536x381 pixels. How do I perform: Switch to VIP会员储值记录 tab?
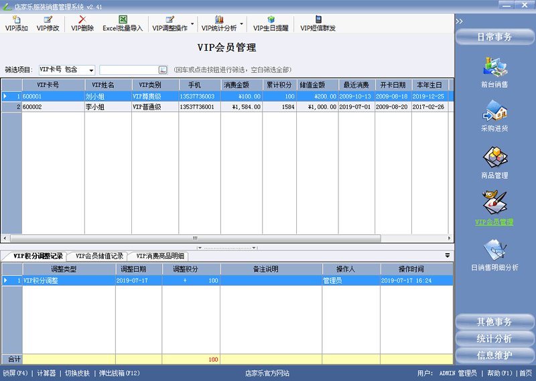click(x=99, y=256)
